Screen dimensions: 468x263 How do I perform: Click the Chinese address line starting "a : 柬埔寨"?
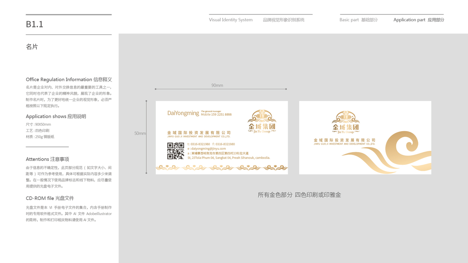point(218,153)
